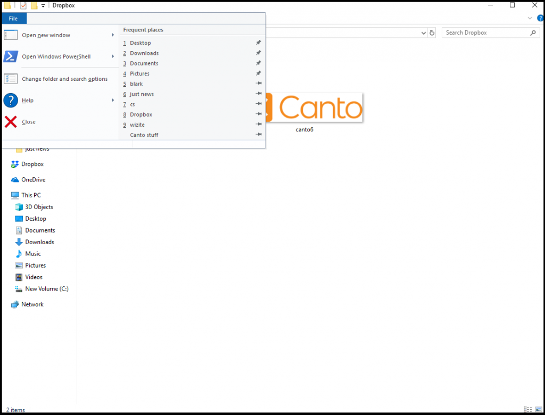Click the Search Dropbox input field
Screen dimensions: 545x415
tap(484, 33)
